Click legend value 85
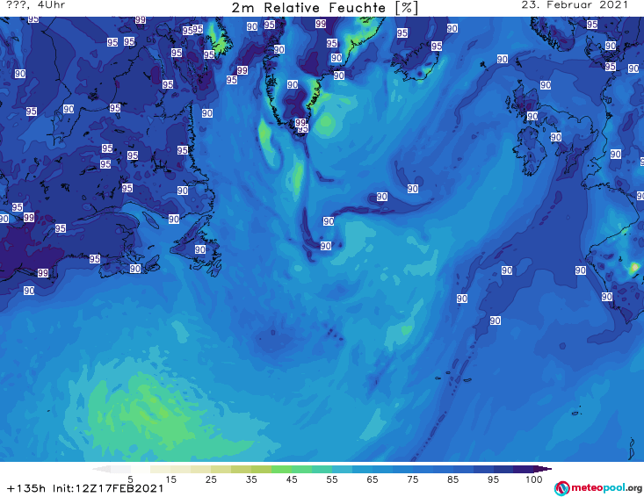The image size is (644, 497). coord(452,479)
